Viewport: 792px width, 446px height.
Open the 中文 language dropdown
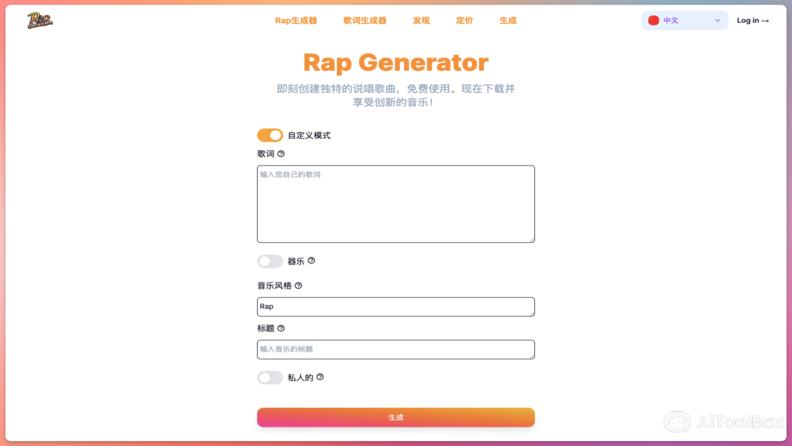(685, 20)
